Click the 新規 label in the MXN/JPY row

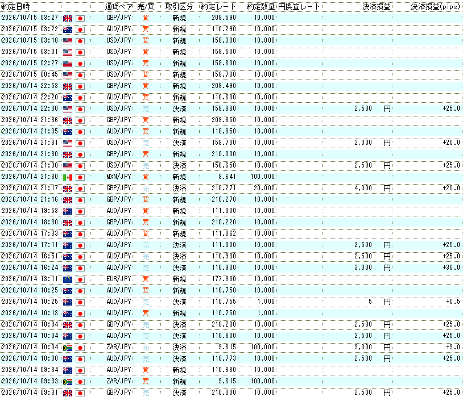(179, 177)
